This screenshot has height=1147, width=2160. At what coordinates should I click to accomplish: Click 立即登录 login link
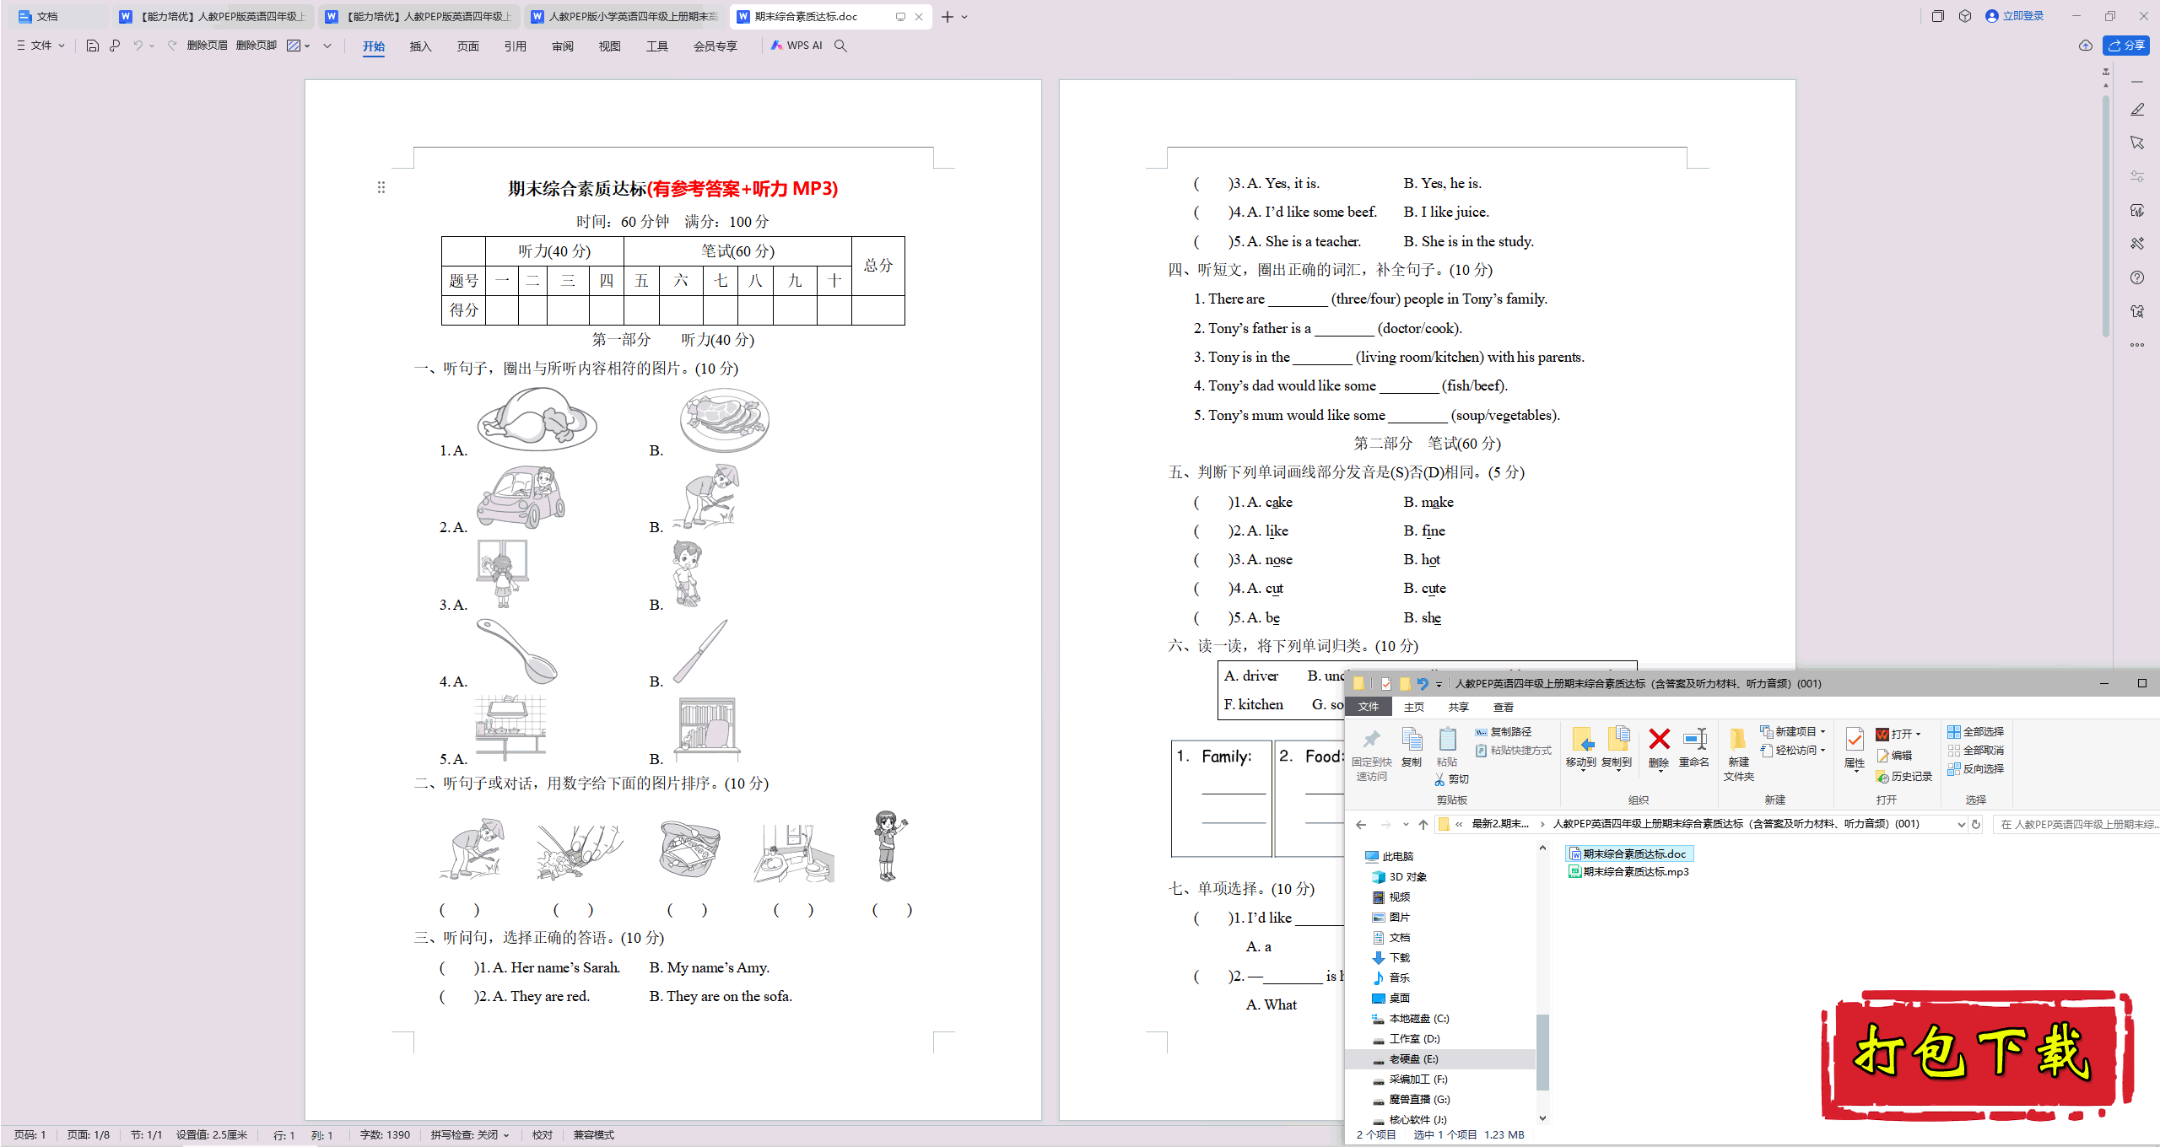2014,16
